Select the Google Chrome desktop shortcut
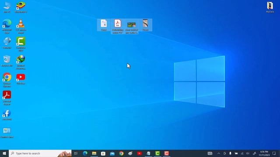Image resolution: width=280 pixels, height=157 pixels. click(x=7, y=80)
